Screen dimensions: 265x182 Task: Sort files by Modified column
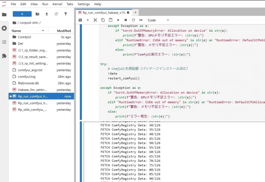(61, 31)
